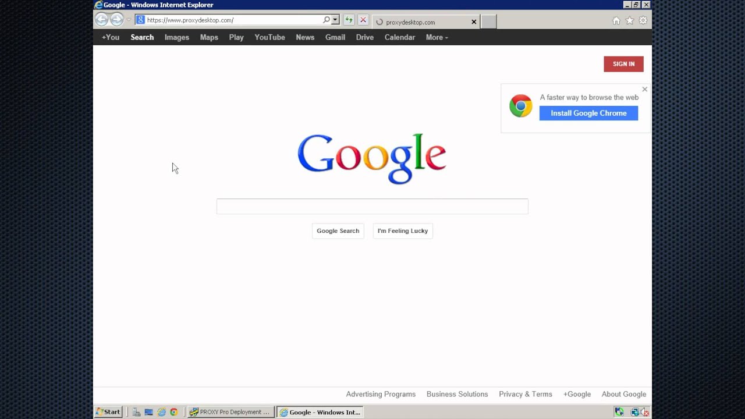
Task: Click the green shield tray icon
Action: coord(619,412)
